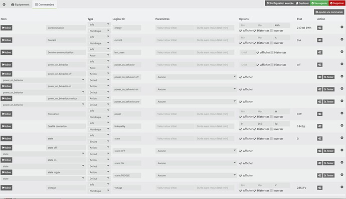This screenshot has height=199, width=346.
Task: Choose icon for the state toggle command
Action: point(7,172)
